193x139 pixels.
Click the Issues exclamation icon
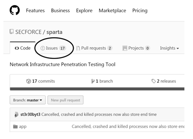click(x=43, y=48)
